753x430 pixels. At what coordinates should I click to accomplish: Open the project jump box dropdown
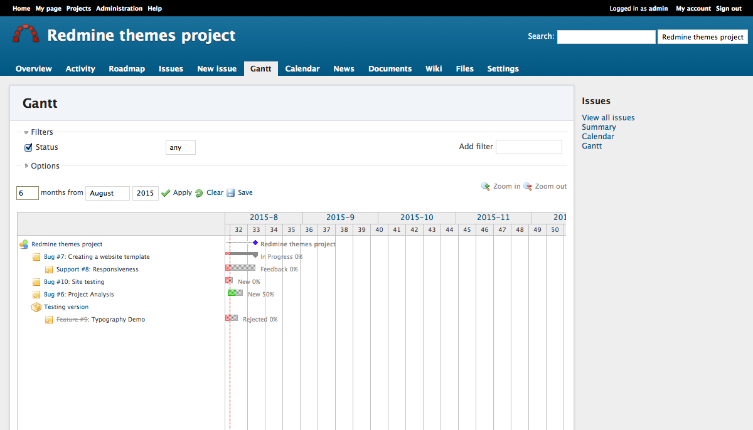703,37
